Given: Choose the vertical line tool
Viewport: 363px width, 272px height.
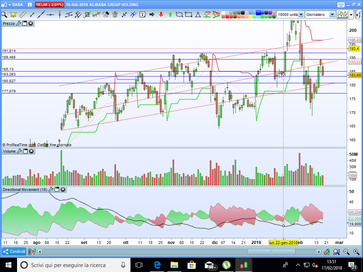Looking at the screenshot, I should [60, 15].
